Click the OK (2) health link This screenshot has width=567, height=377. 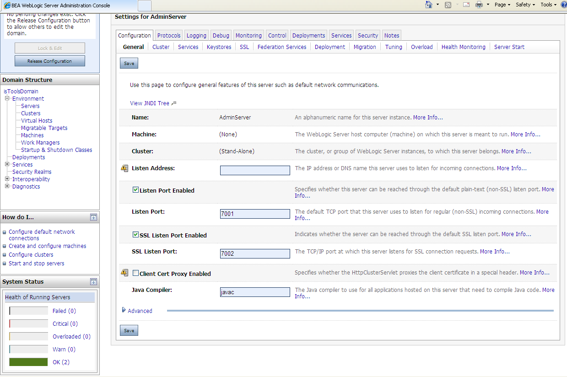pos(61,362)
